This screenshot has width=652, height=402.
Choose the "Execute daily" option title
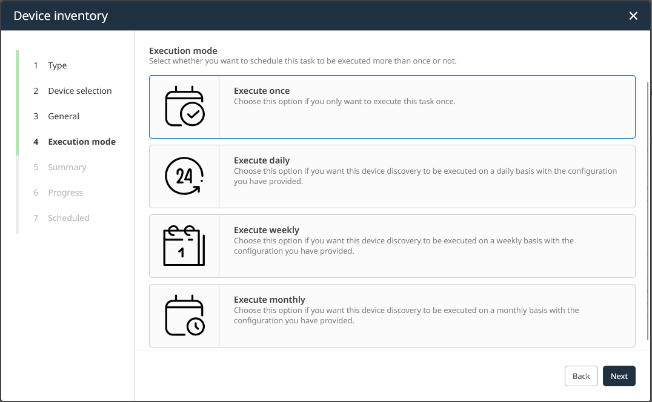262,160
